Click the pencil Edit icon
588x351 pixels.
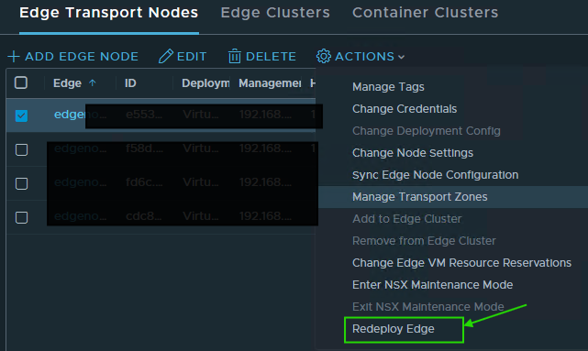click(166, 56)
